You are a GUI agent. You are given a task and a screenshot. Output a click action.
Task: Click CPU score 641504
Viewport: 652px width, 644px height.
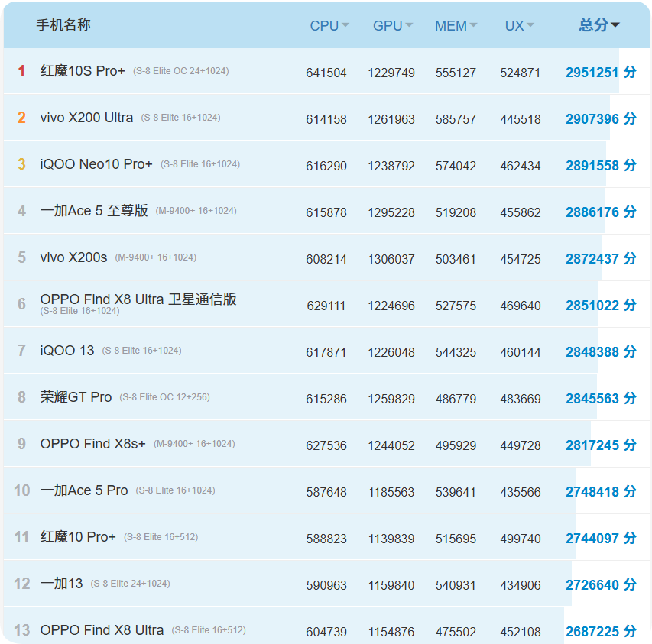pyautogui.click(x=326, y=73)
